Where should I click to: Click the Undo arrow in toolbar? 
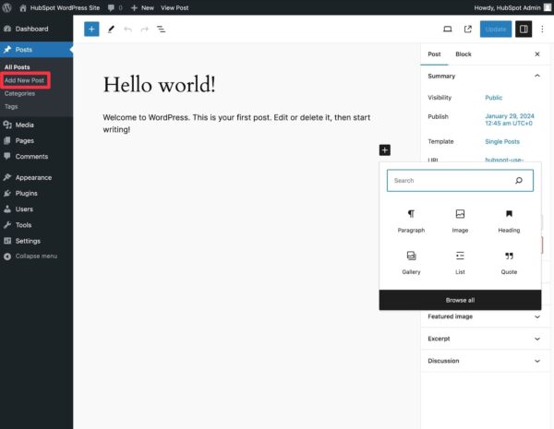(x=127, y=29)
